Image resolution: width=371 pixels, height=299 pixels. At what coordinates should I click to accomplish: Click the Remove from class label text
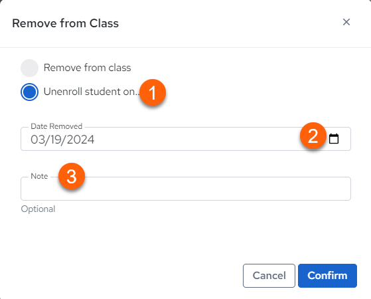(x=88, y=68)
